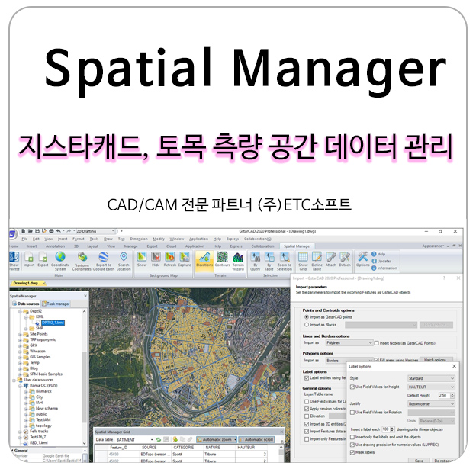Switch to the Spatial Manager ribbon tab
This screenshot has width=476, height=469.
coord(297,246)
